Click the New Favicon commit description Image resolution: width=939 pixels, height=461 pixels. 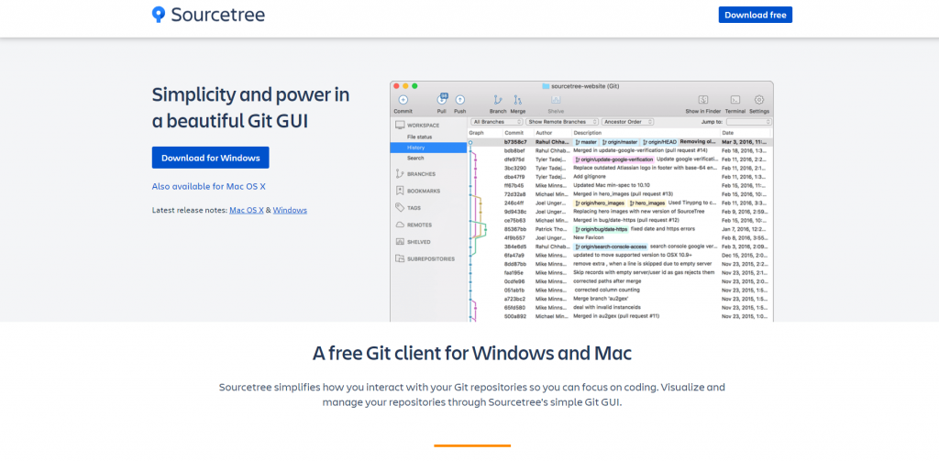[x=589, y=237]
